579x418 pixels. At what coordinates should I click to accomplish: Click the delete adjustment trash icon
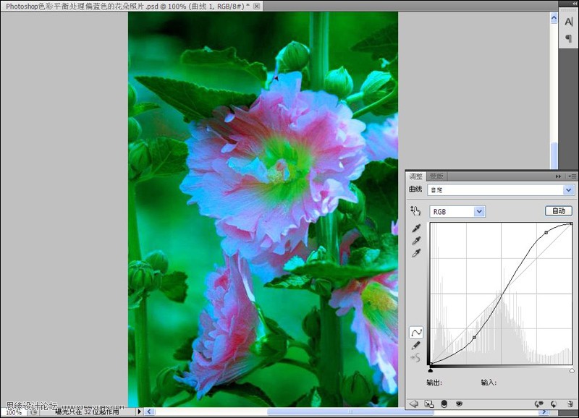(570, 403)
